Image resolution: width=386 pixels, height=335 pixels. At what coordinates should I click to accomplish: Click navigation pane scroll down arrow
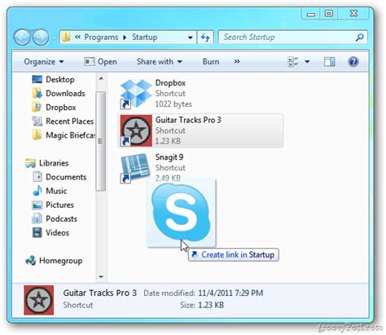101,277
